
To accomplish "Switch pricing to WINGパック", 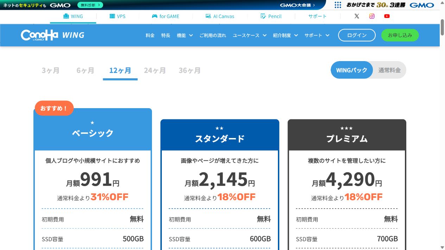I will tap(352, 70).
